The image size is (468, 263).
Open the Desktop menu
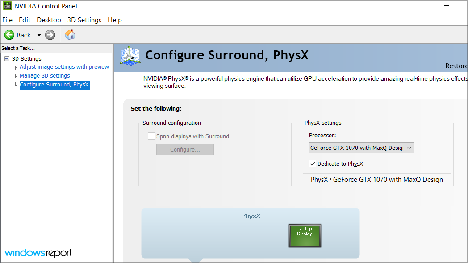click(49, 20)
